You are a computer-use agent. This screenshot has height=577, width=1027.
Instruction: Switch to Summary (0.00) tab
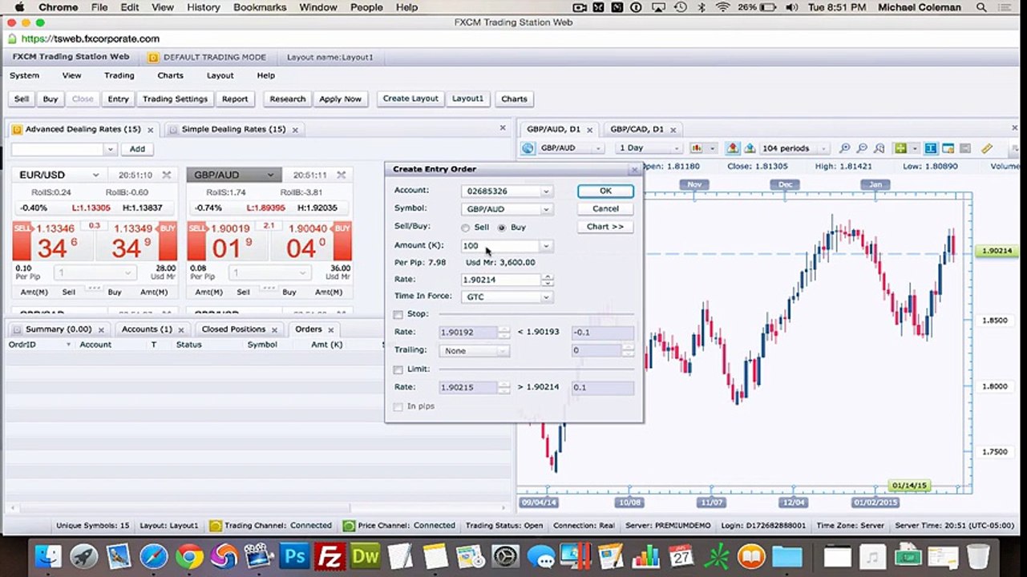[59, 329]
